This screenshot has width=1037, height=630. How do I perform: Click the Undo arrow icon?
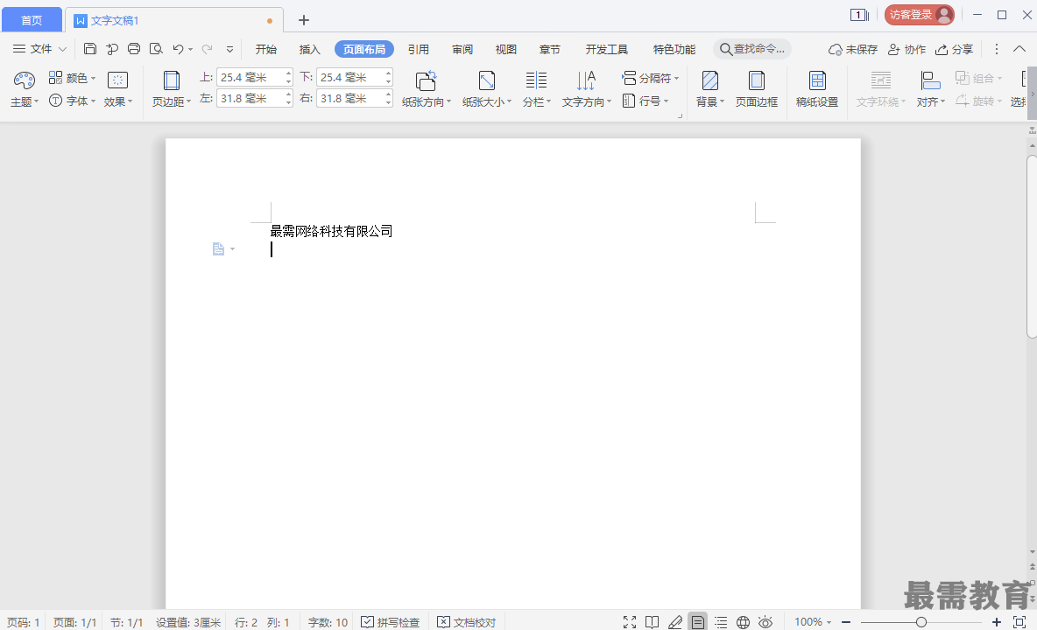coord(178,49)
